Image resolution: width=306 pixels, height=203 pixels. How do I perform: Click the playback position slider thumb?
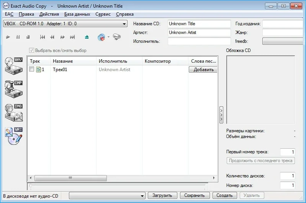pyautogui.click(x=30, y=186)
